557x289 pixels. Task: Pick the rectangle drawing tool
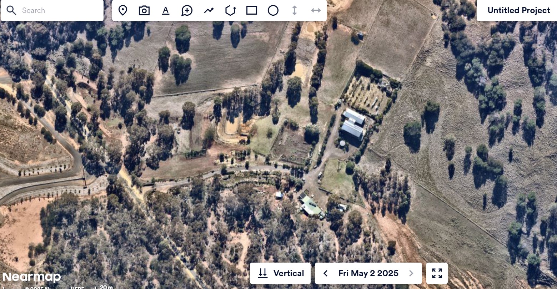(252, 10)
